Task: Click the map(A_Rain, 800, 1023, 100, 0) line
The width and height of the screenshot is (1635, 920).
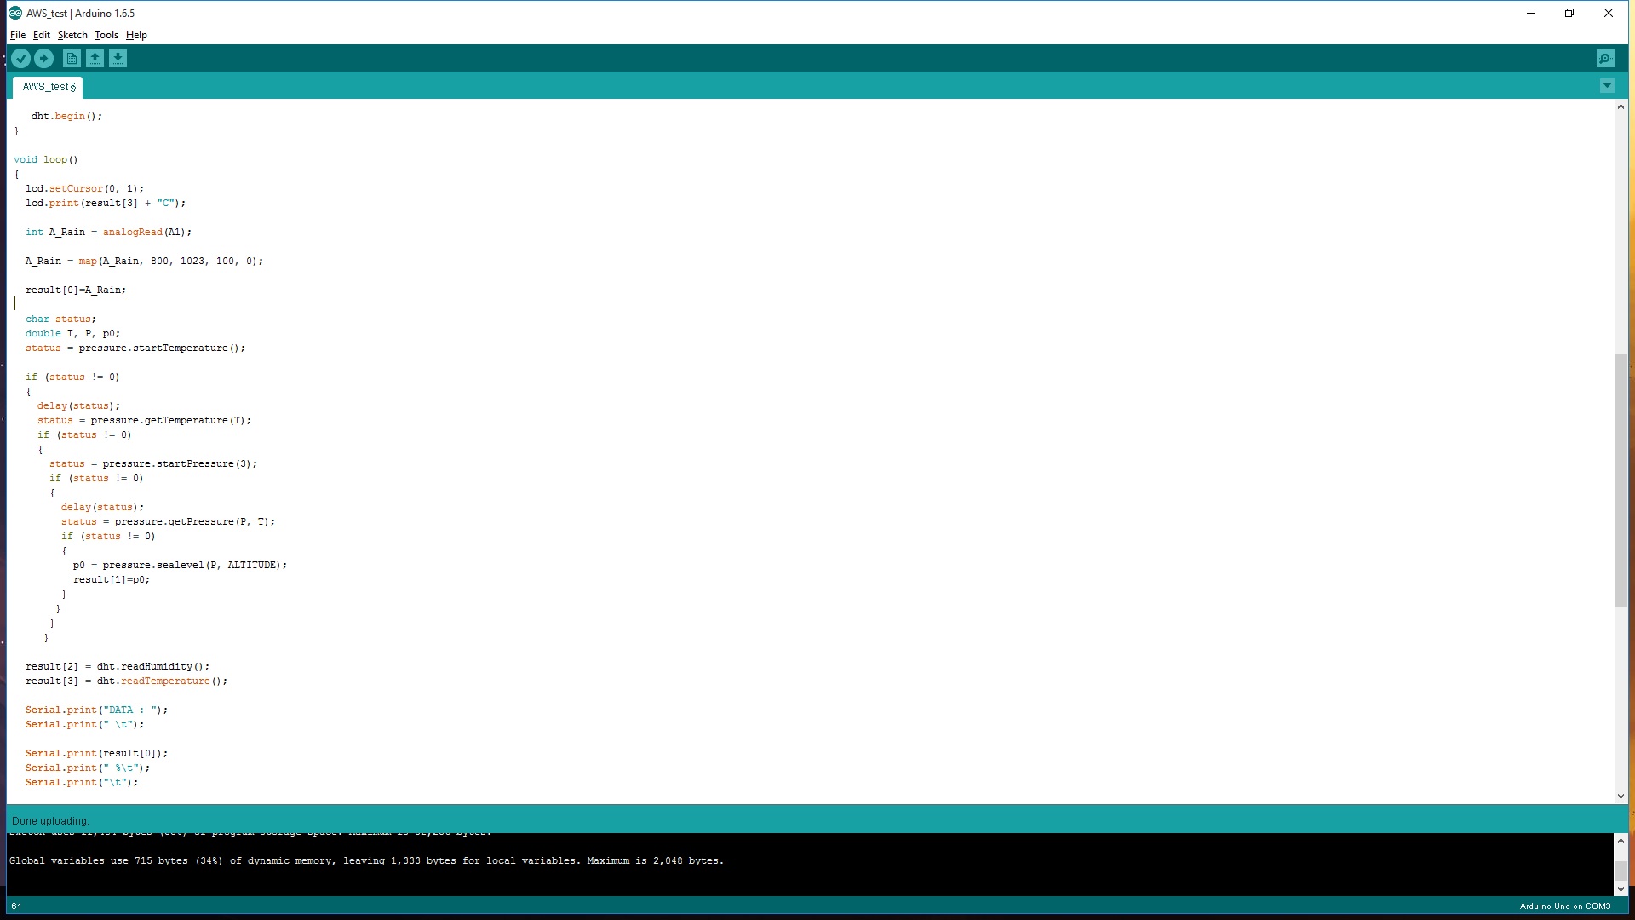Action: 144,262
